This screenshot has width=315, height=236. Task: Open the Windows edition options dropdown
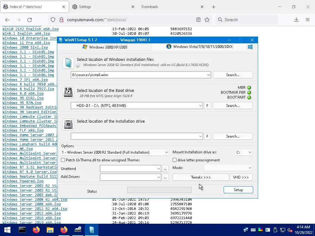[x=115, y=152]
